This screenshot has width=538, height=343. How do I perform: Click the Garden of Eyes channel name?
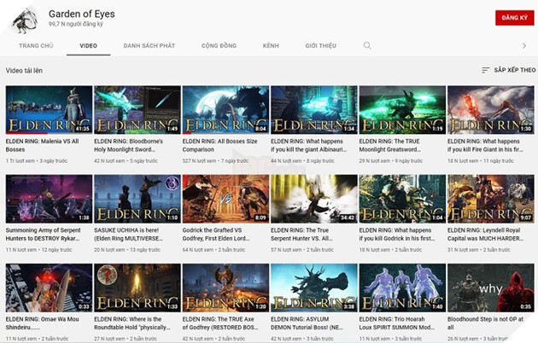[82, 14]
